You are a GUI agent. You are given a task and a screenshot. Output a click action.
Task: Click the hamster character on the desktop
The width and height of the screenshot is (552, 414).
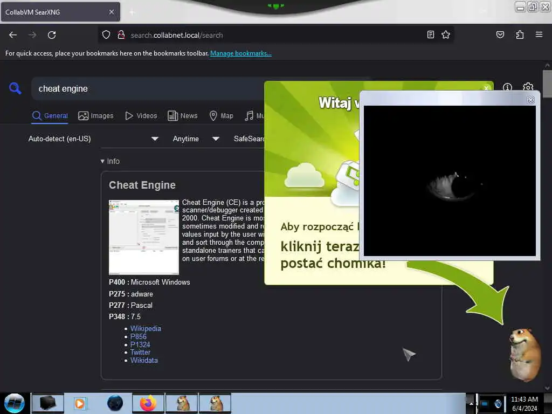[x=525, y=355]
